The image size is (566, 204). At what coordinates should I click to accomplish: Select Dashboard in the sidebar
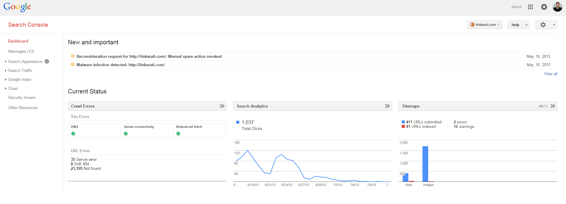(18, 41)
